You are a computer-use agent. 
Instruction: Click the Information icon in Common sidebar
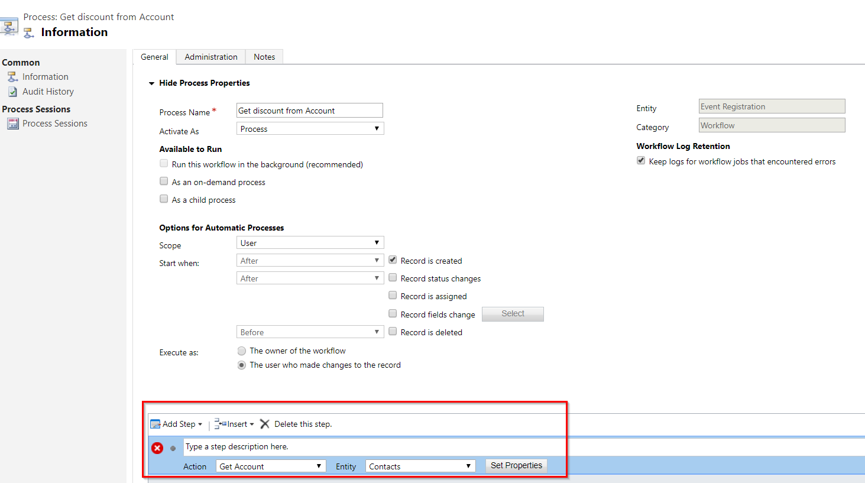12,77
